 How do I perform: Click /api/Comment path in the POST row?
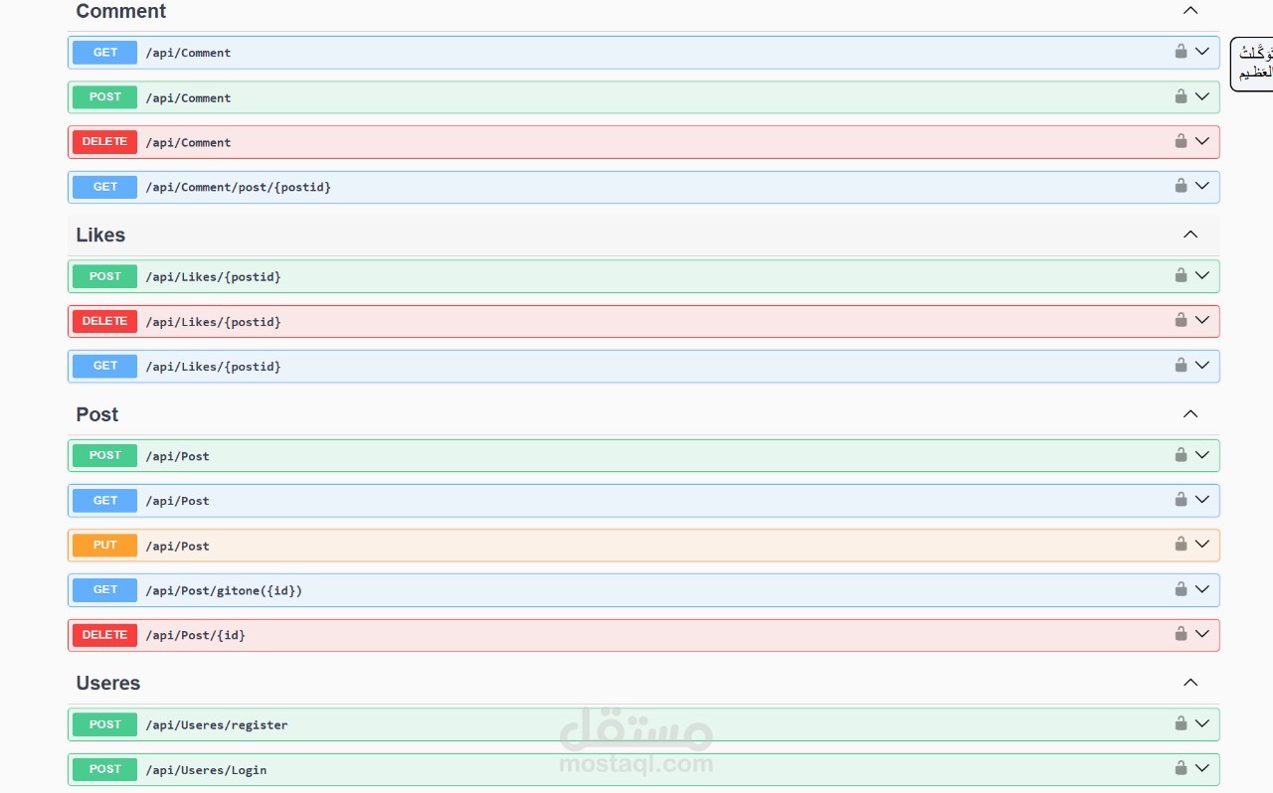188,98
